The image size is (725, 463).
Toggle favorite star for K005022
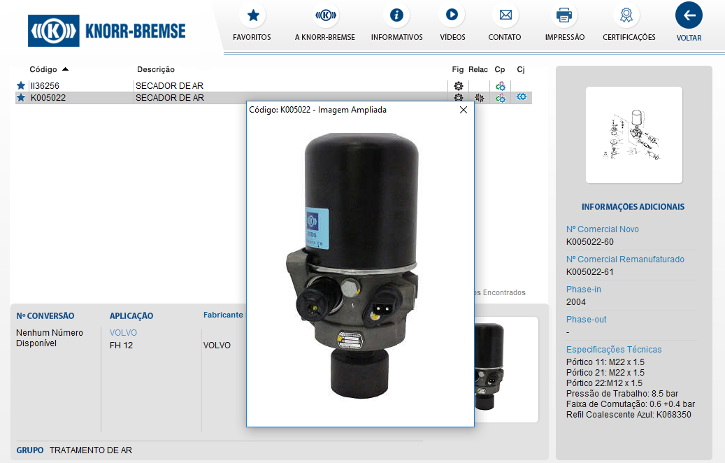tap(21, 98)
